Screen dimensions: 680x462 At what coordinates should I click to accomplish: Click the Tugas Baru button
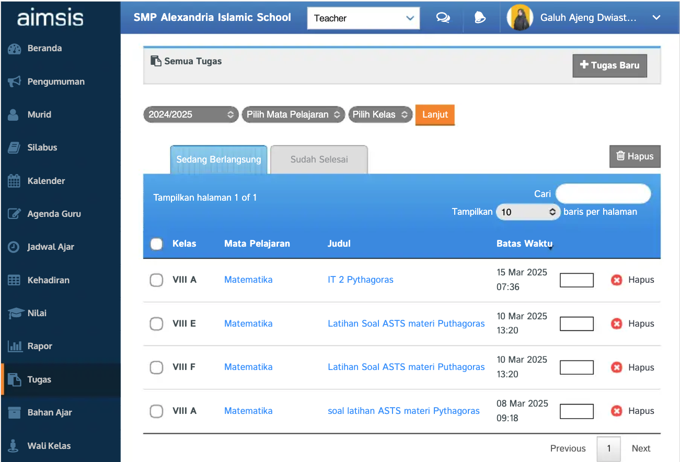[x=609, y=66]
